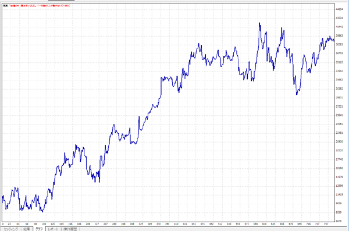Click the black 残高 legend label

point(5,6)
